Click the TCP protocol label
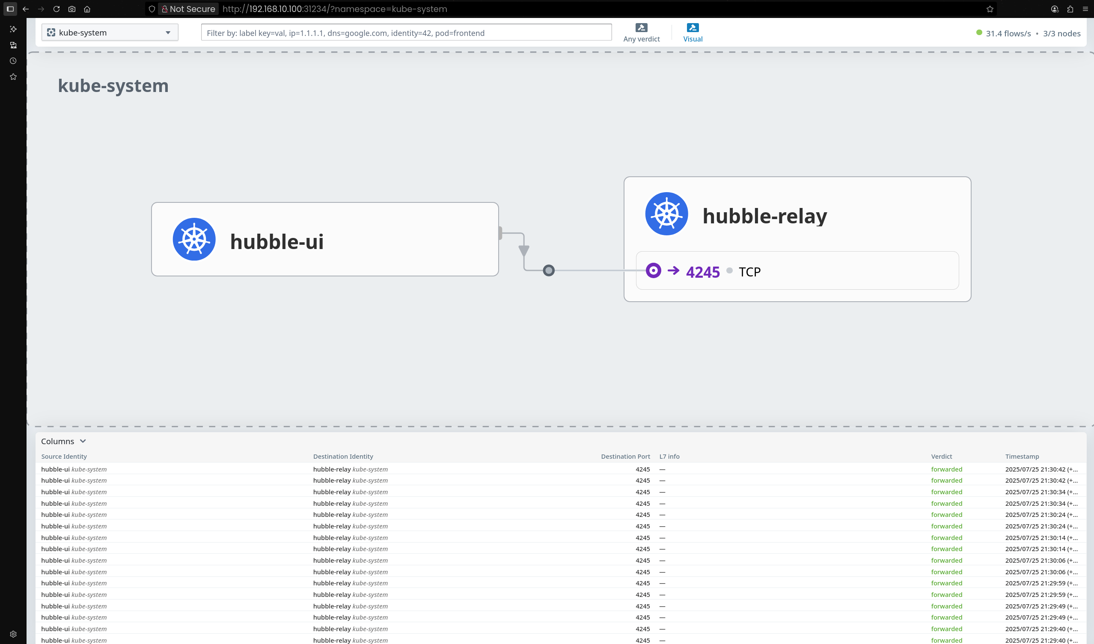The image size is (1094, 644). pyautogui.click(x=750, y=272)
